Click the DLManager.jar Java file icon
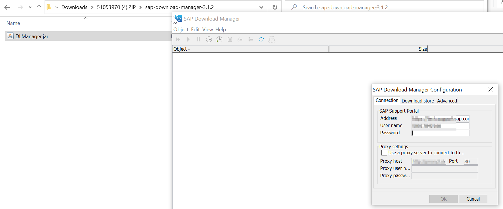The height and width of the screenshot is (209, 503). 10,36
